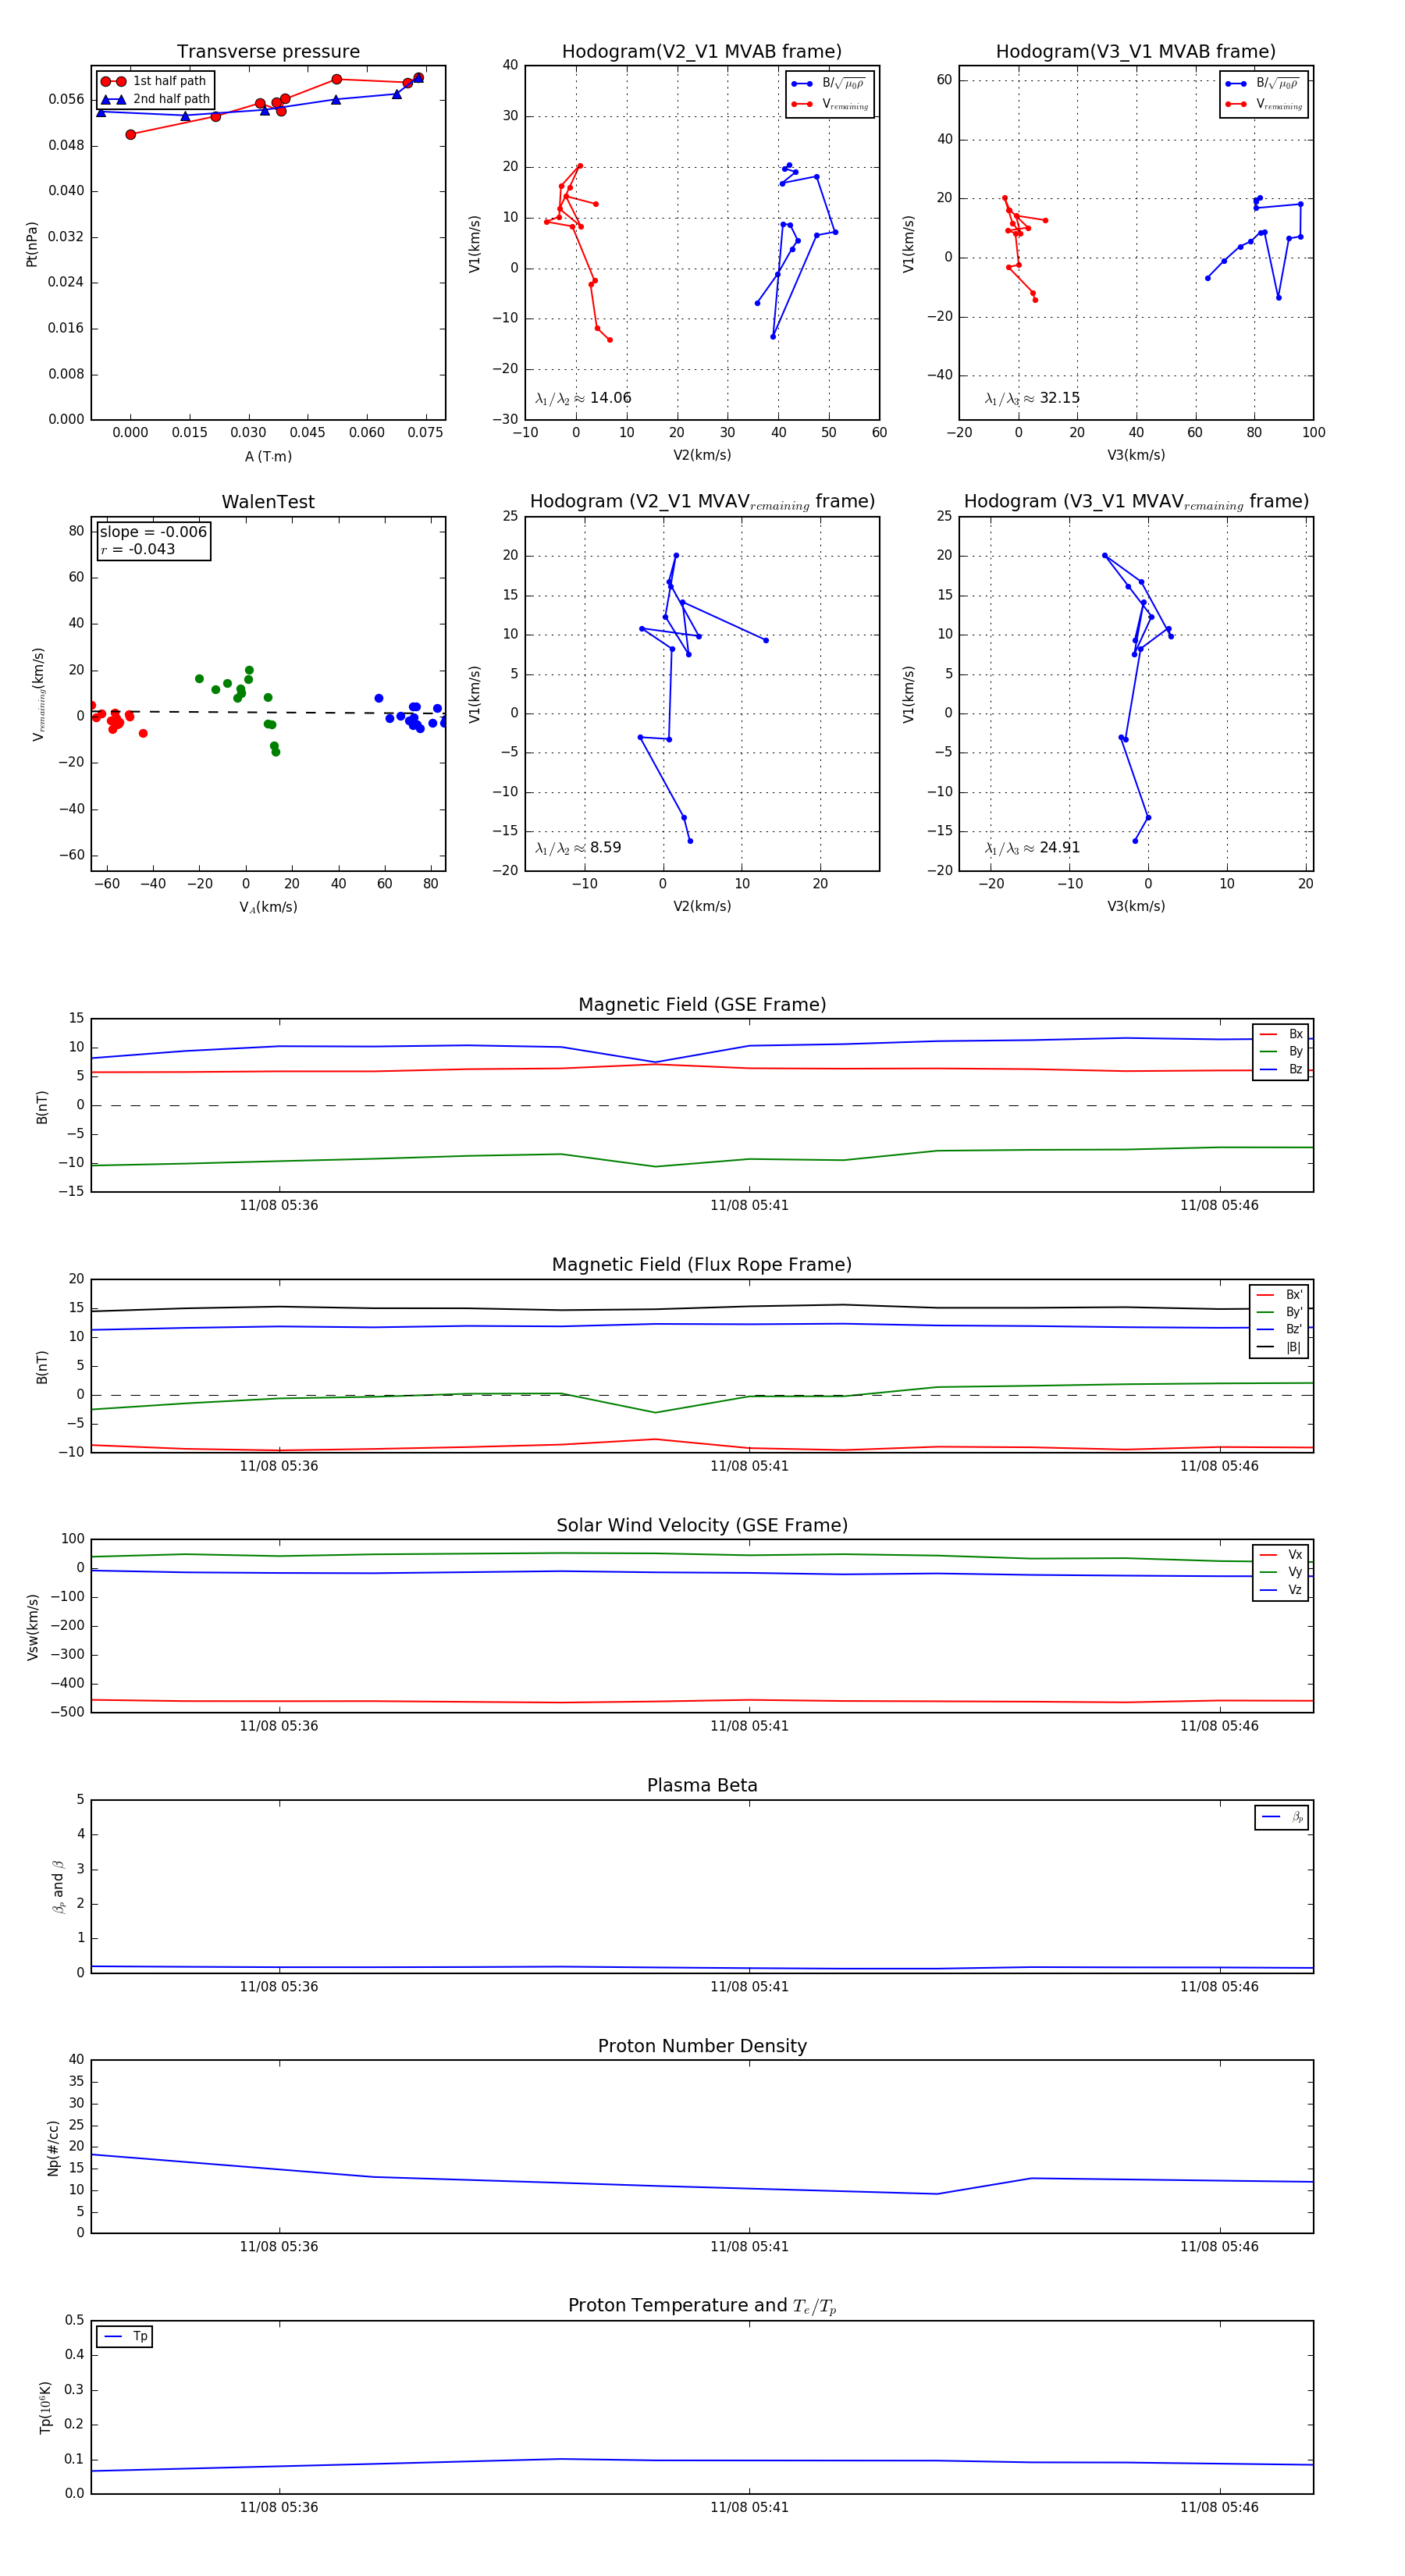Image resolution: width=1405 pixels, height=2576 pixels.
Task: Click the B/√μ0ρ legend in V2_V1 MVAB hodogram
Action: [830, 84]
